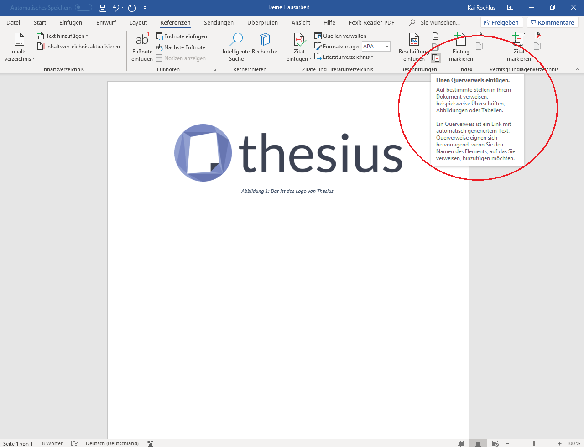Open the Formatvorlage APA dropdown

coord(387,47)
